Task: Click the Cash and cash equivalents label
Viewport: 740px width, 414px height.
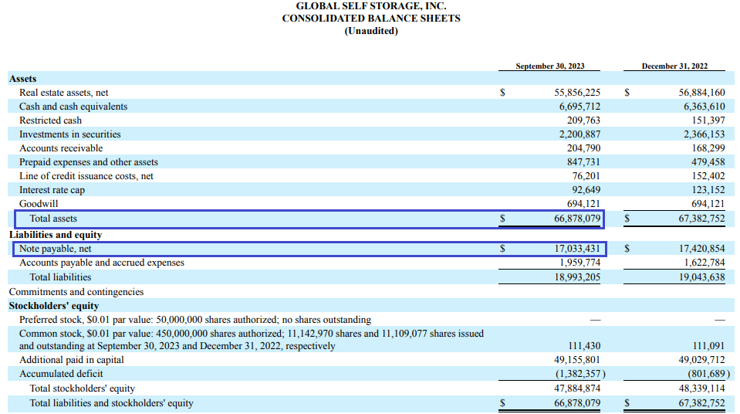Action: pyautogui.click(x=73, y=107)
